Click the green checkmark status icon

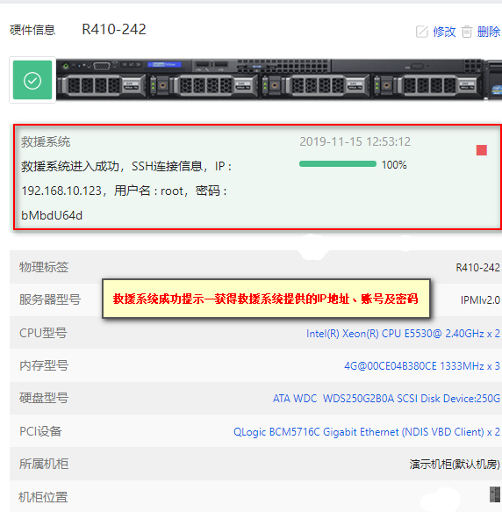click(32, 80)
